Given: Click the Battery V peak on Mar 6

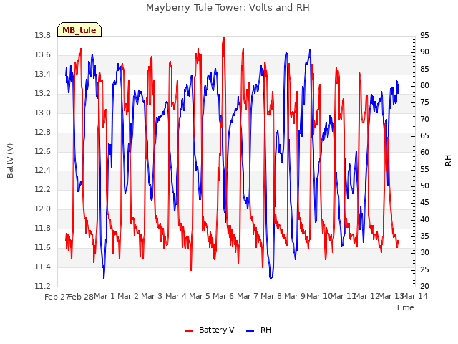Looking at the screenshot, I should 224,37.
